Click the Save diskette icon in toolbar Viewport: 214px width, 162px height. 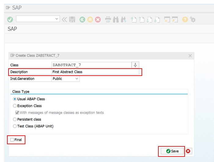(x=72, y=20)
